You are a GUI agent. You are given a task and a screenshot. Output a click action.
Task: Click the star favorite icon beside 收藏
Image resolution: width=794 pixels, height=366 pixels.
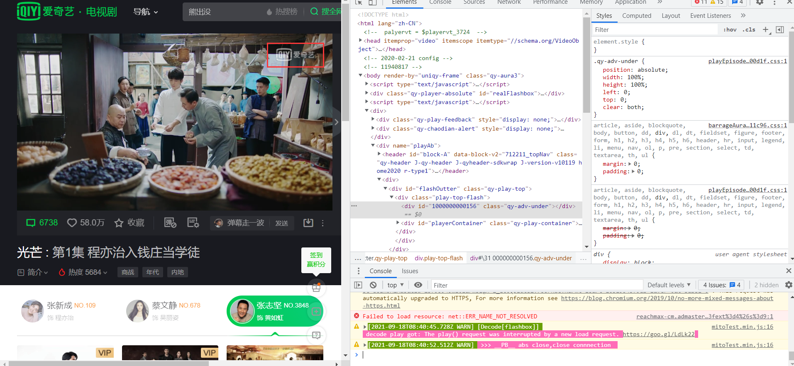(119, 223)
